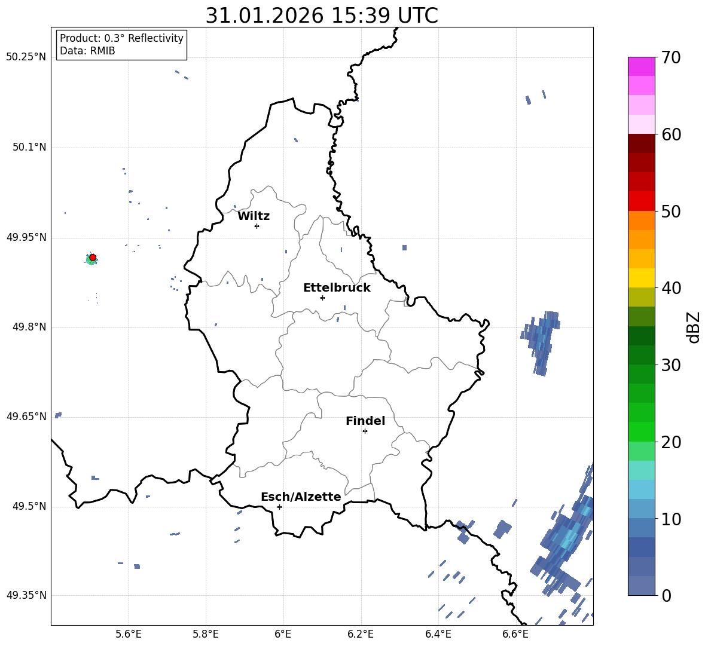Screen dimensions: 708x646
Task: Select the Esch/Alzette station label
Action: coord(301,497)
